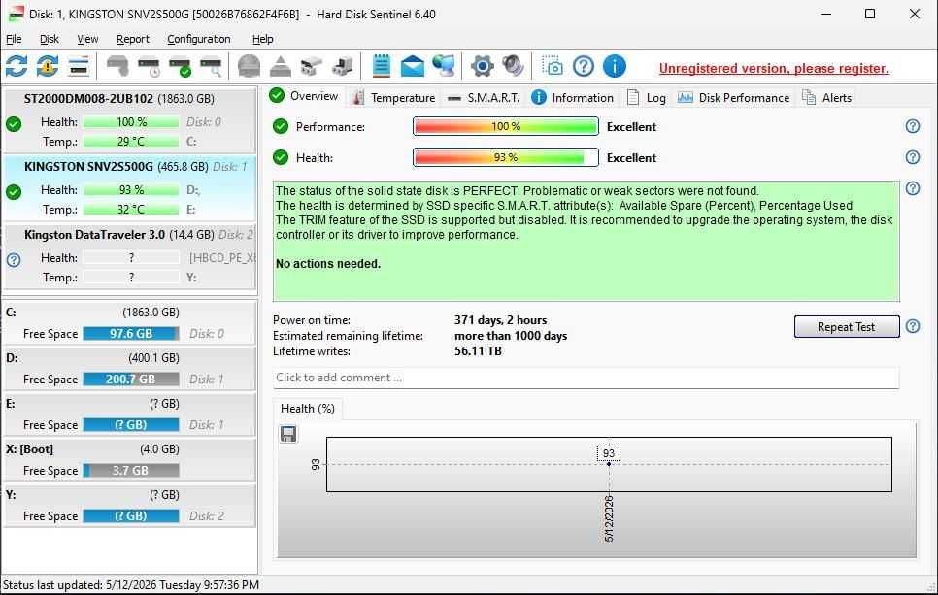The image size is (938, 595).
Task: Select the ST2000DM008-2UB102 disk entry
Action: 130,119
